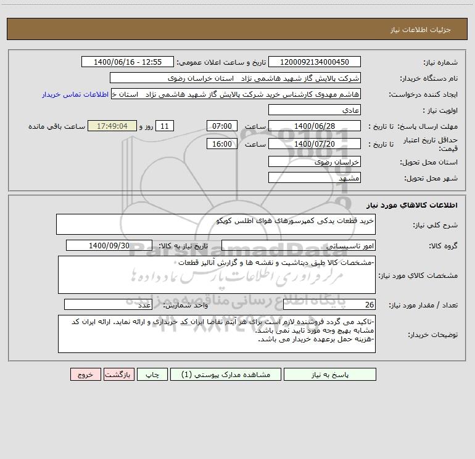Click the 'گروه کالا:' label
This screenshot has width=475, height=459.
tap(443, 246)
